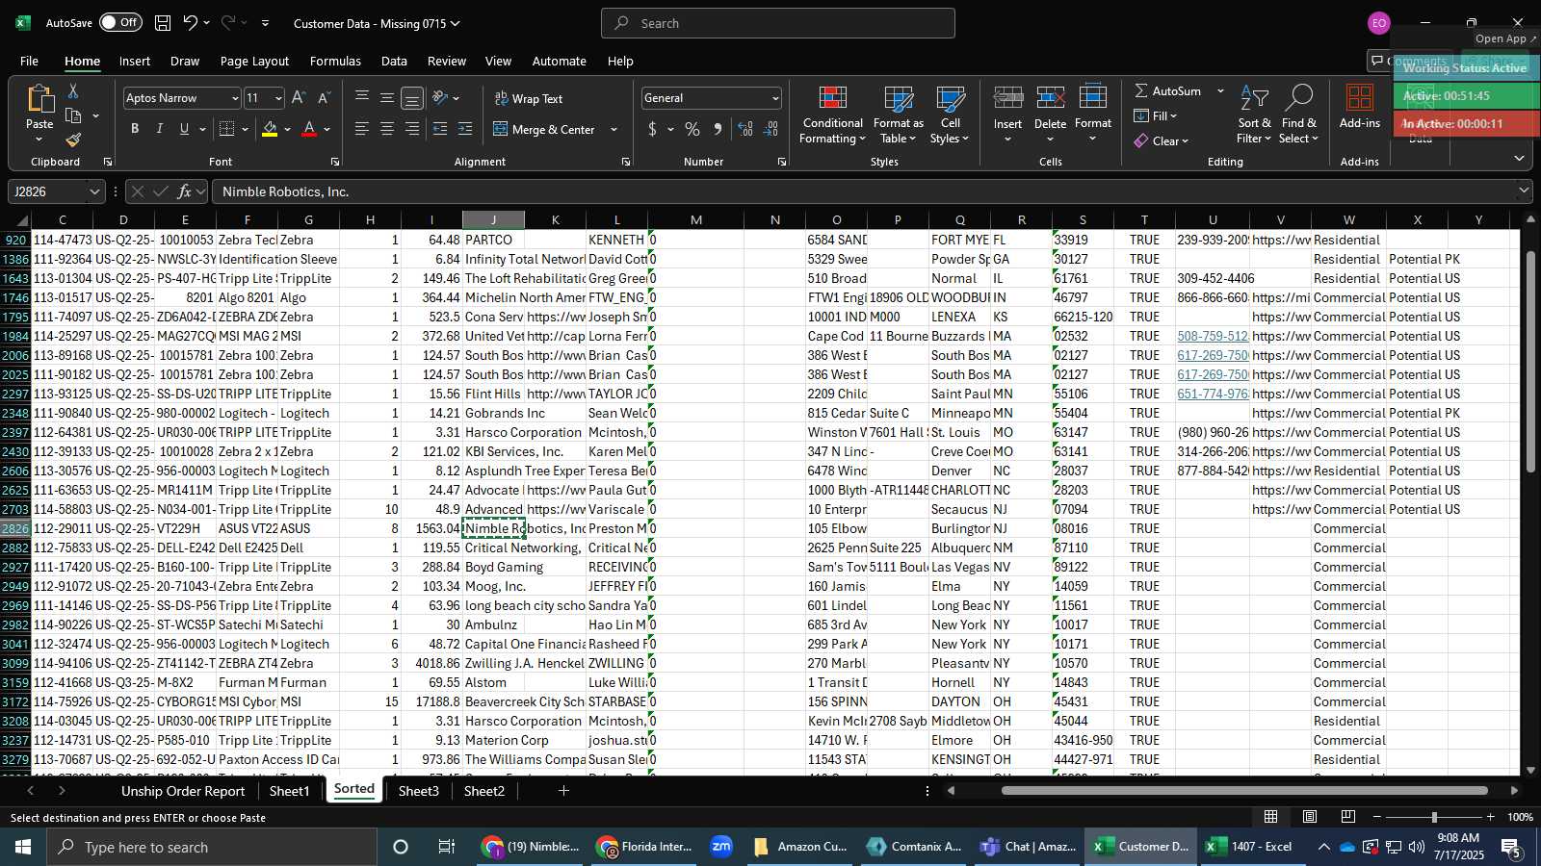This screenshot has width=1541, height=866.
Task: Open the font size dropdown
Action: (278, 98)
